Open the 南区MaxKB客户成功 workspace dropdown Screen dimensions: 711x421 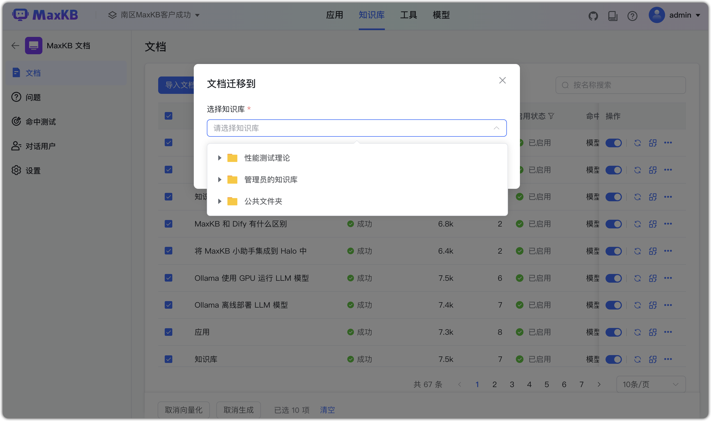[x=154, y=15]
